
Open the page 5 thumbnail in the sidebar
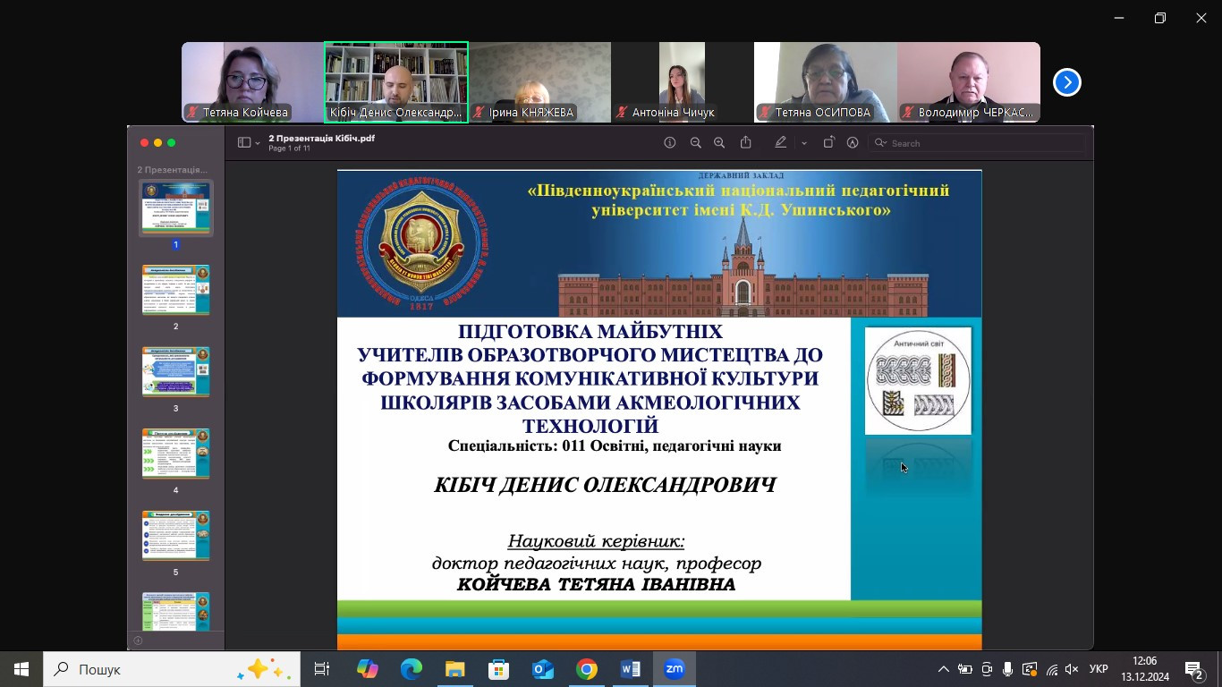coord(176,536)
